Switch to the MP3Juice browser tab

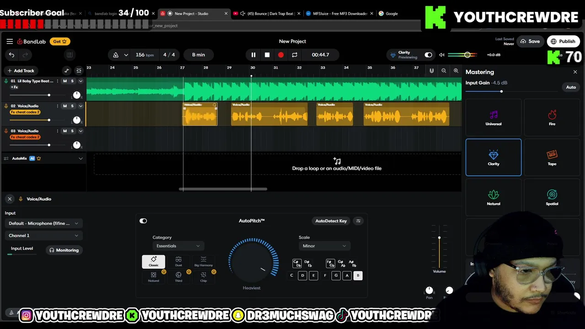point(339,14)
